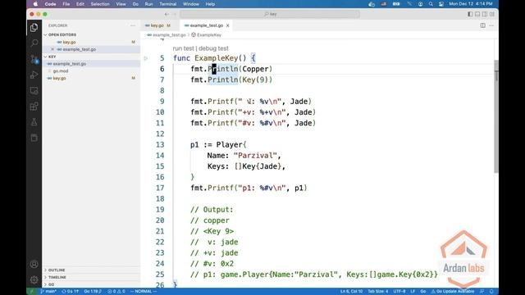The width and height of the screenshot is (525, 295).
Task: Close the example_test.go tab
Action: coord(228,25)
